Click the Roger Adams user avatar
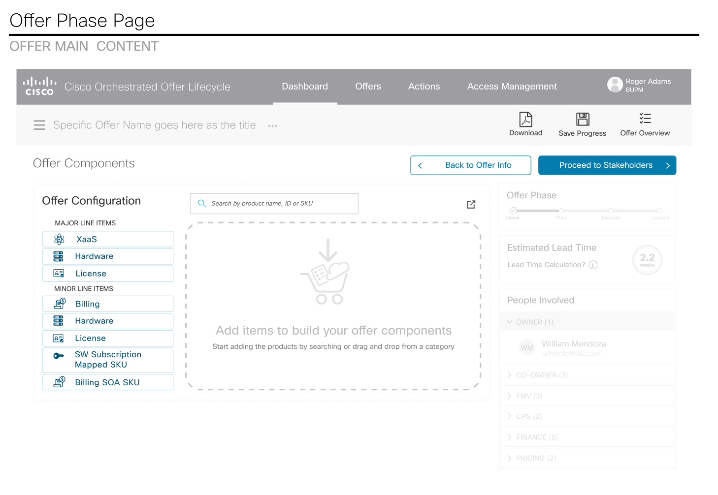 (615, 85)
